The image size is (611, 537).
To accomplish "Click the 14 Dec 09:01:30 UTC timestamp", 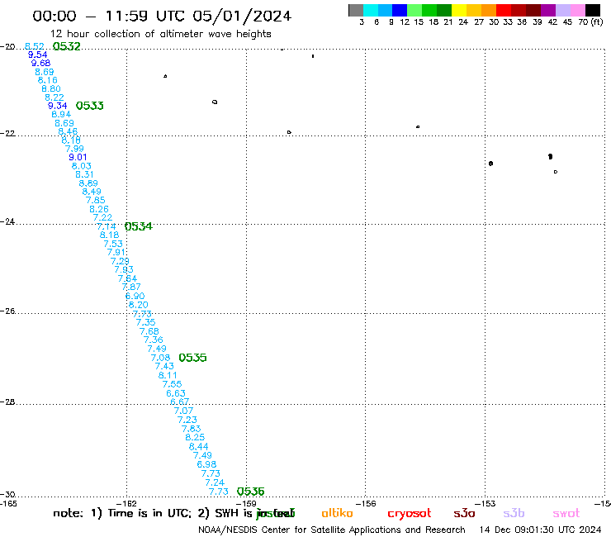I will [x=540, y=530].
